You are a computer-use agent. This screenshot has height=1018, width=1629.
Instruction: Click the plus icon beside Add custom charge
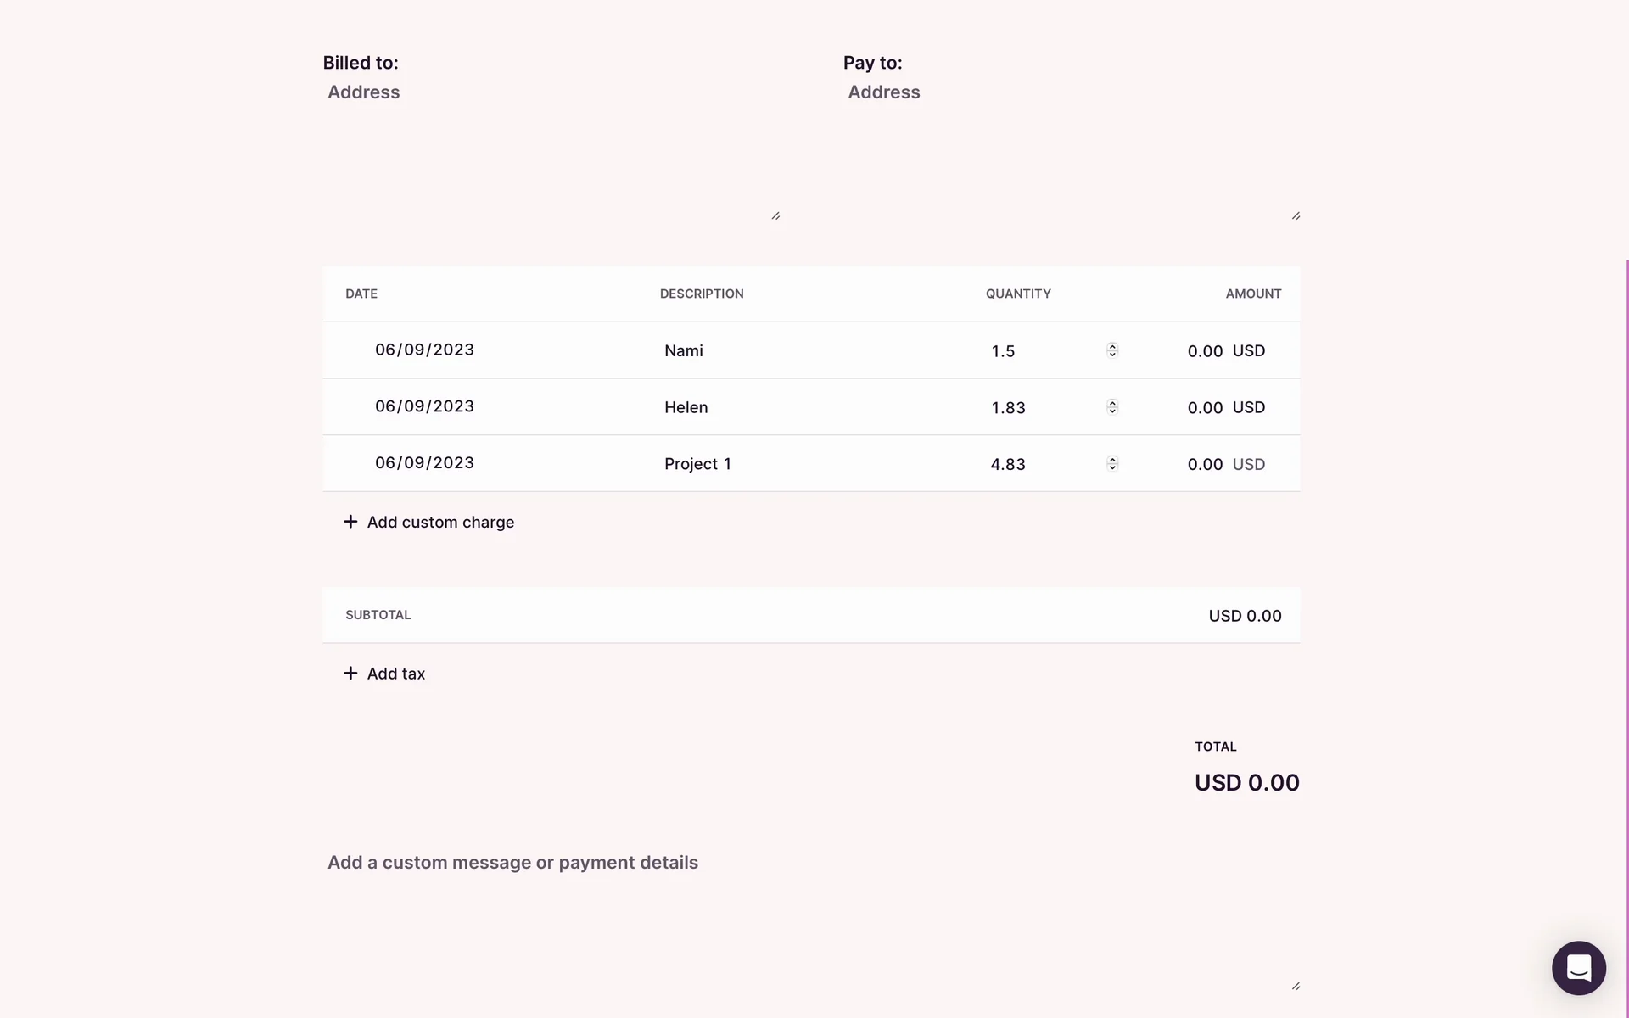350,522
